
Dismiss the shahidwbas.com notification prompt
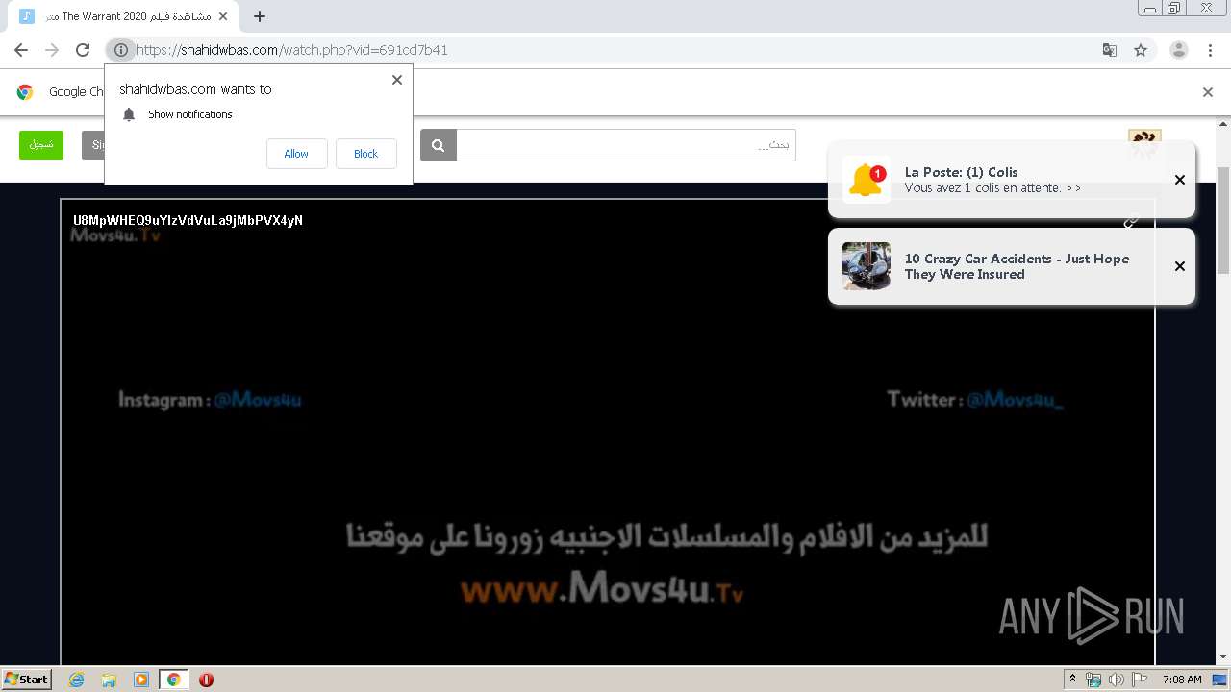pos(397,80)
